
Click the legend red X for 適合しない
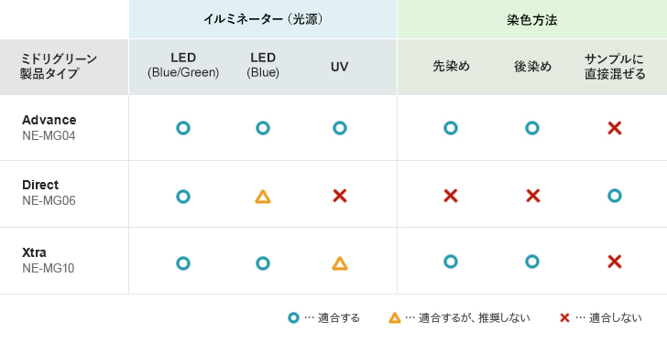[x=564, y=318]
